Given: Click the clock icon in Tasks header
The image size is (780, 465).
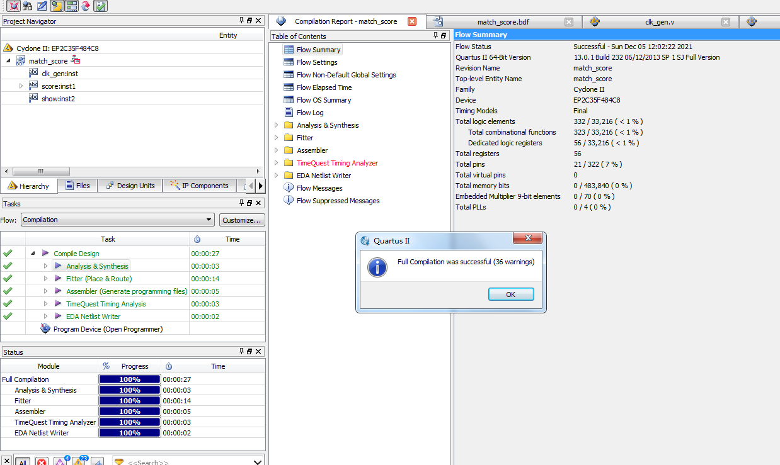Looking at the screenshot, I should click(x=197, y=239).
